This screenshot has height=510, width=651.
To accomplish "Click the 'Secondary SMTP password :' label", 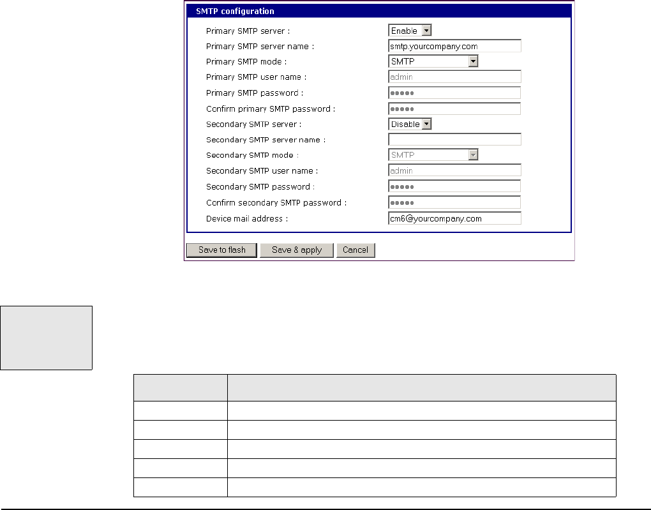I will point(260,187).
